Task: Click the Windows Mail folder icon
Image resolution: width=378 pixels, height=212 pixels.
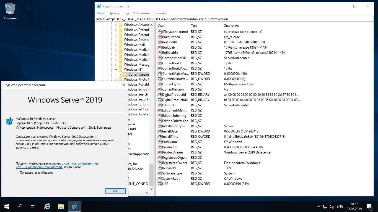Action: tap(120, 45)
